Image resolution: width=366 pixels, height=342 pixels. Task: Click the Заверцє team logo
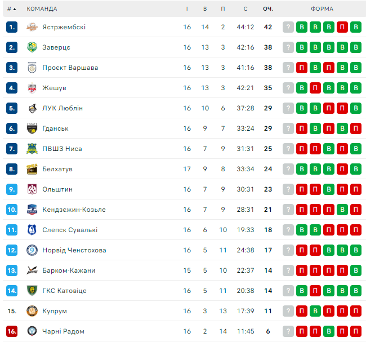point(32,47)
